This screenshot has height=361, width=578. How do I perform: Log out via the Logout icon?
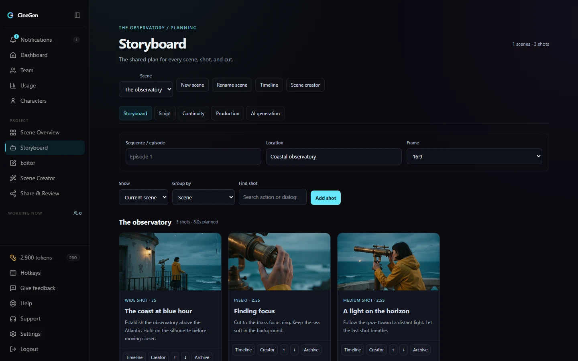point(13,349)
